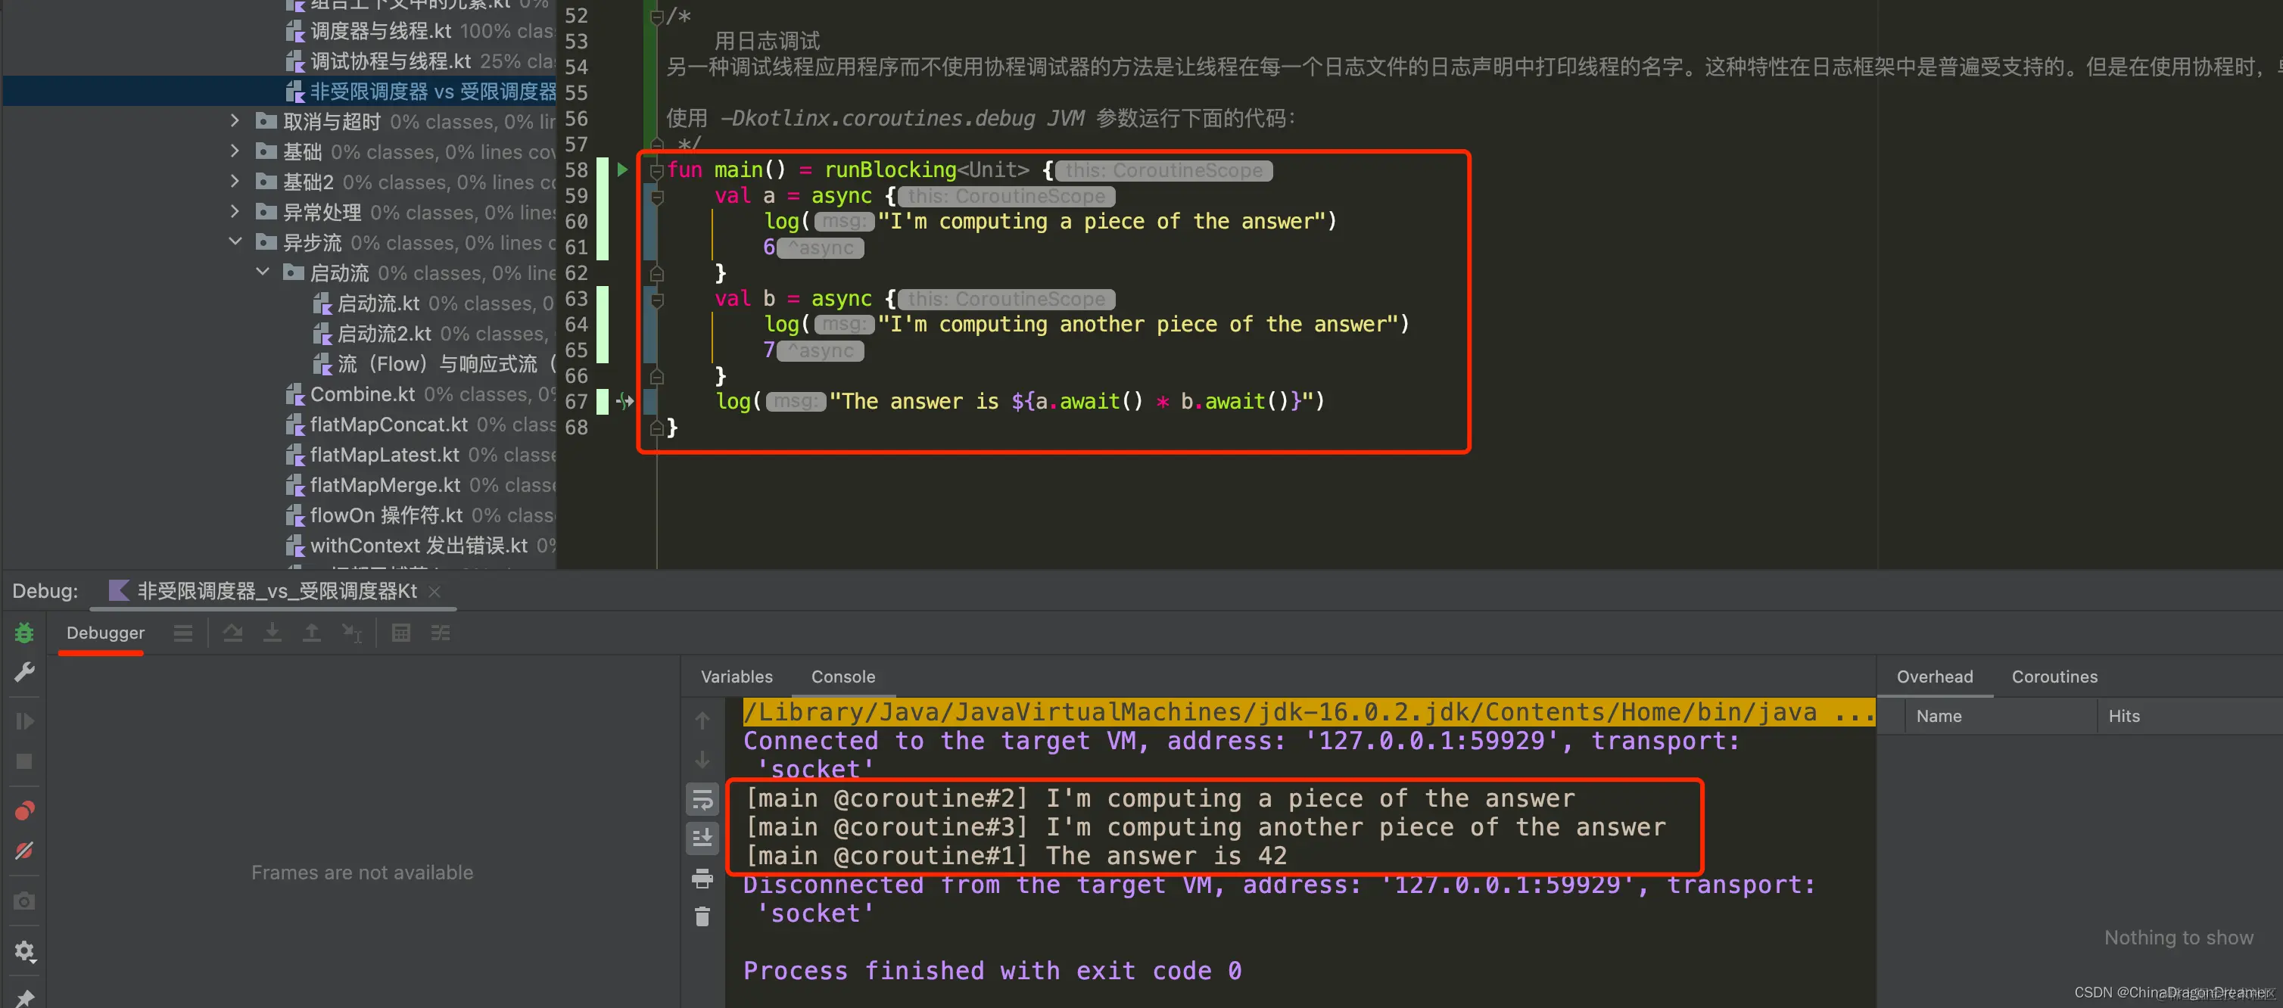Open Combine.kt in project tree
This screenshot has width=2283, height=1008.
click(x=362, y=394)
